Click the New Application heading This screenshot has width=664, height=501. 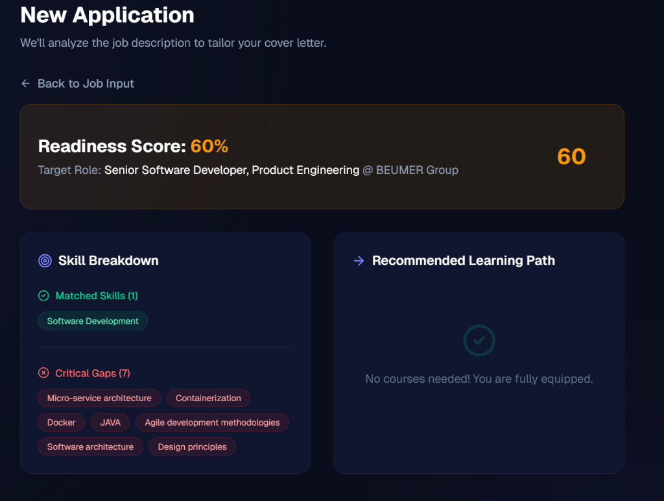pyautogui.click(x=107, y=15)
